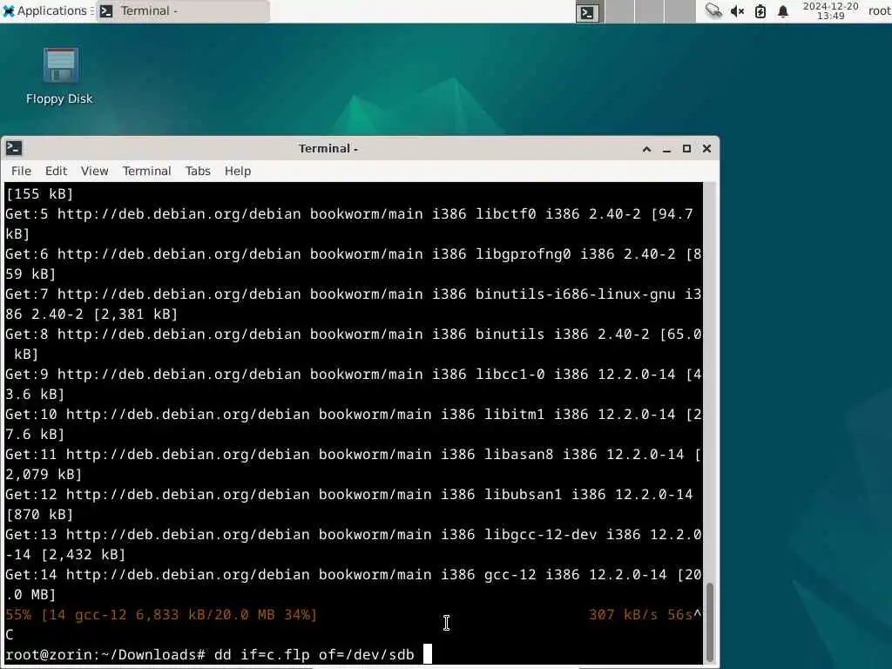Click the terminal vertical scrollbar thumb
The image size is (892, 669).
tap(709, 620)
